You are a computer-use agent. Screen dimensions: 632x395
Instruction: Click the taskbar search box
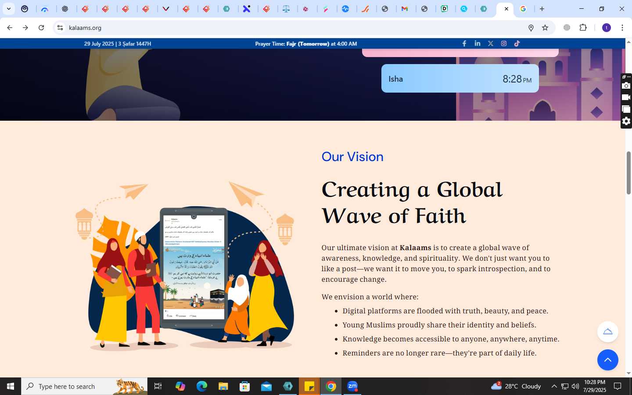tap(84, 386)
